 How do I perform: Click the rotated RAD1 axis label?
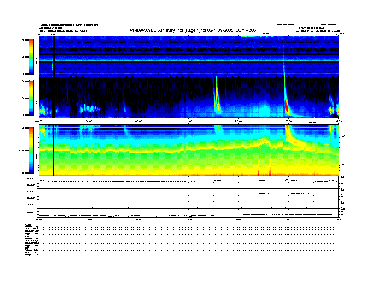[x=36, y=101]
